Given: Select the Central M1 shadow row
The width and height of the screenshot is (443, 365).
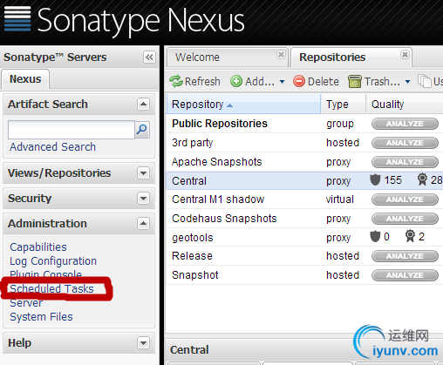Looking at the screenshot, I should tap(304, 199).
